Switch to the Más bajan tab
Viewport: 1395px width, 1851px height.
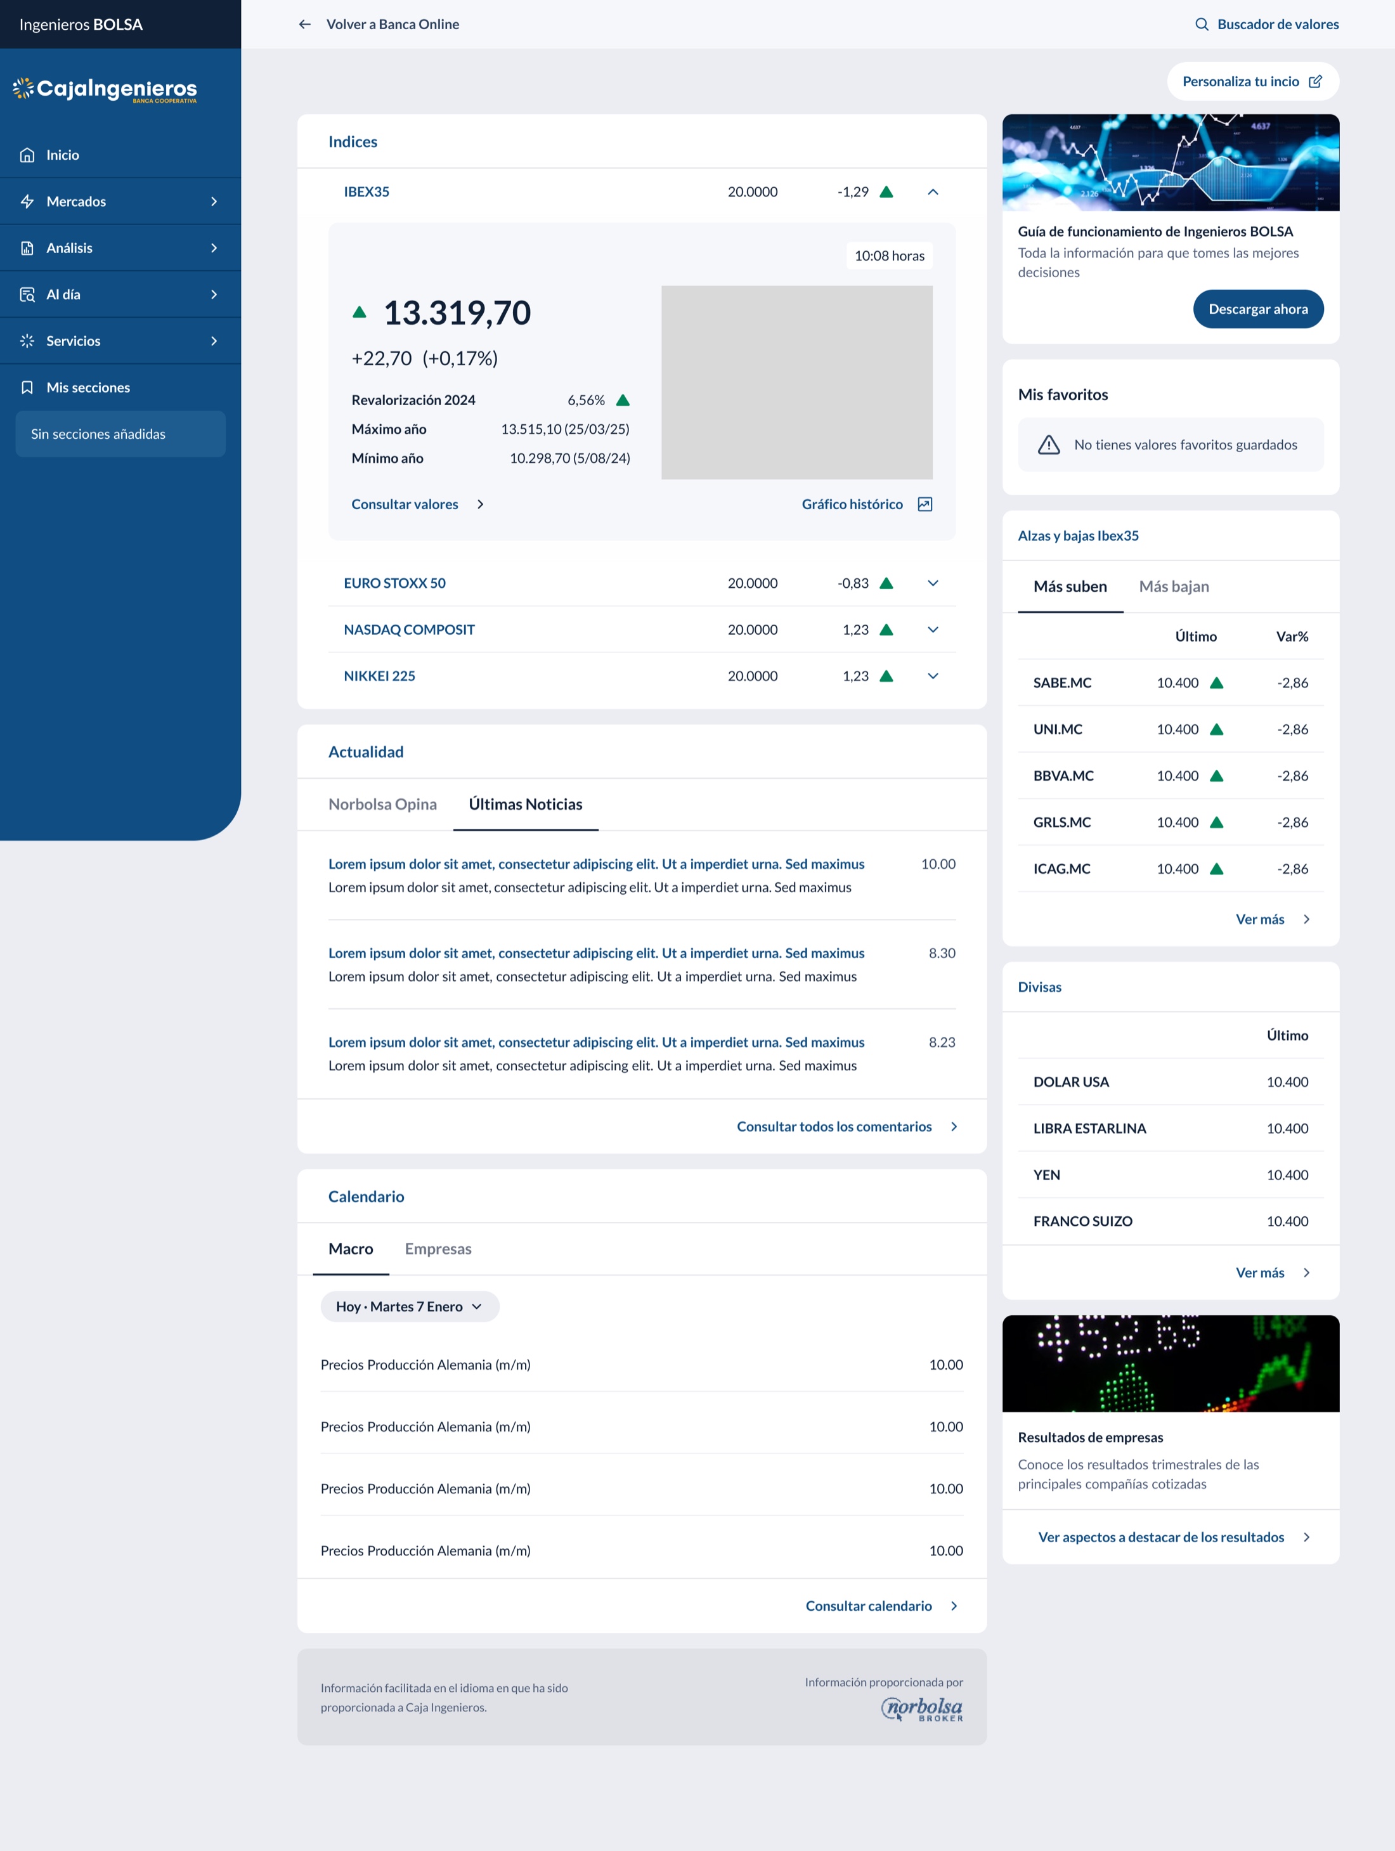pos(1174,587)
